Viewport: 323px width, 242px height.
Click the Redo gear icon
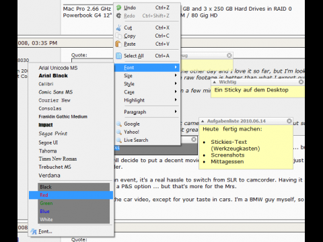[118, 15]
